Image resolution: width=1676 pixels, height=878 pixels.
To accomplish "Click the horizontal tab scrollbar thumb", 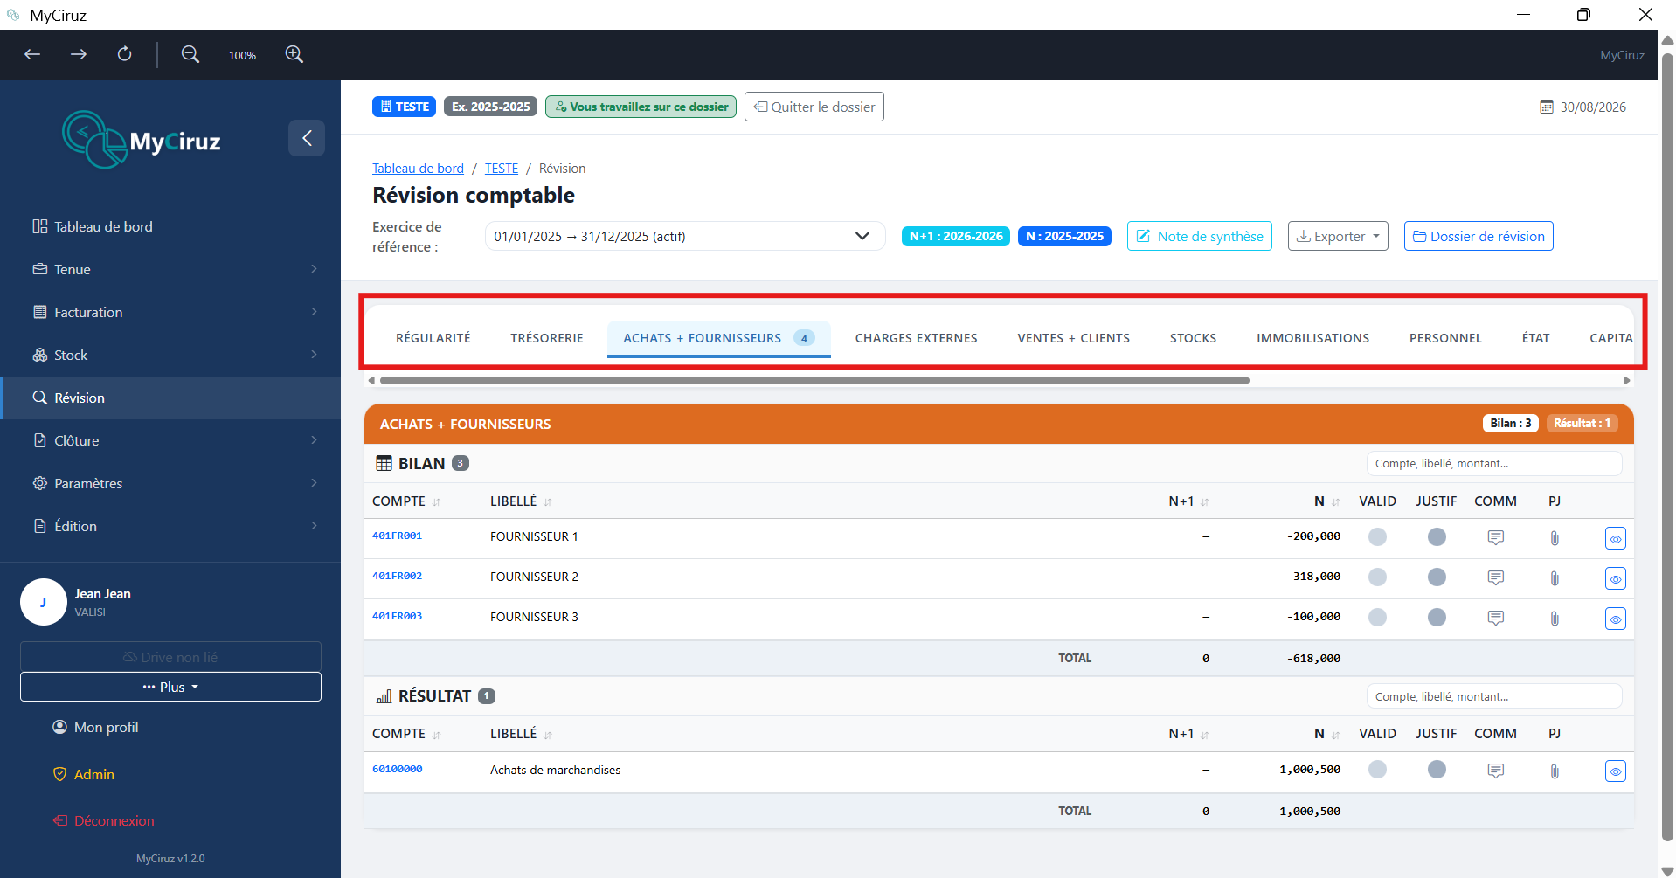I will [x=814, y=380].
